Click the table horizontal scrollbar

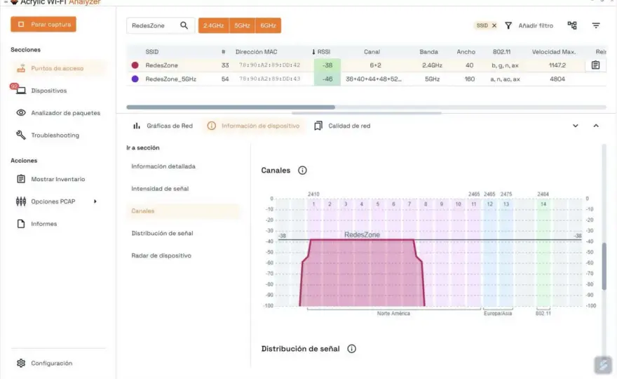[231, 107]
